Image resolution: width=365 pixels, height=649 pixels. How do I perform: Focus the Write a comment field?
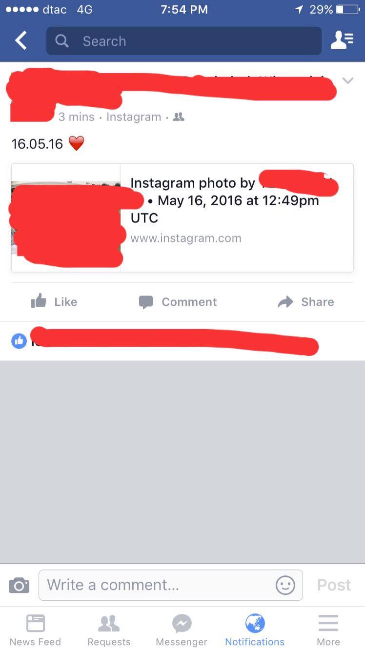171,585
